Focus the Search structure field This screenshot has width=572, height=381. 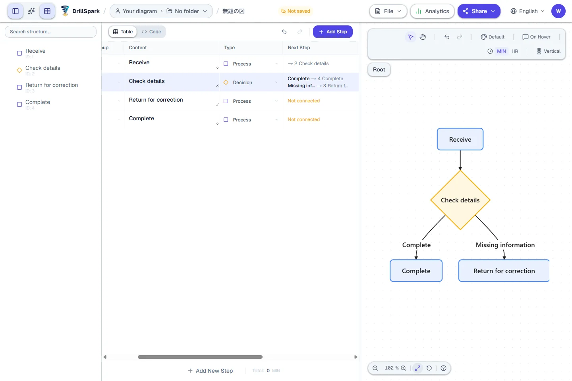(x=50, y=32)
